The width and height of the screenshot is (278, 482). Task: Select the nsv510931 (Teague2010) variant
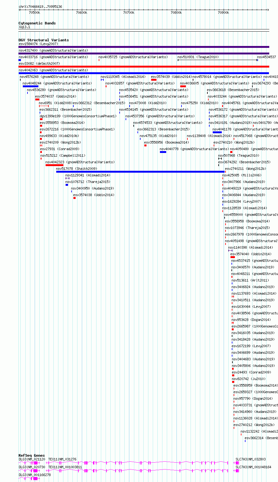198,57
